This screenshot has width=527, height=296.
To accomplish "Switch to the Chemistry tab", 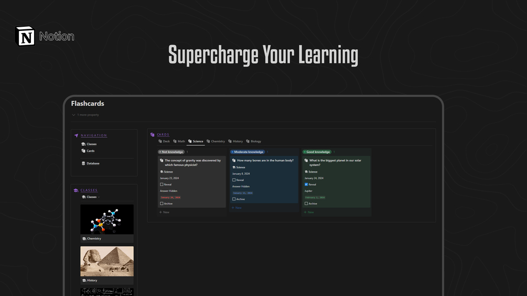I will 216,141.
